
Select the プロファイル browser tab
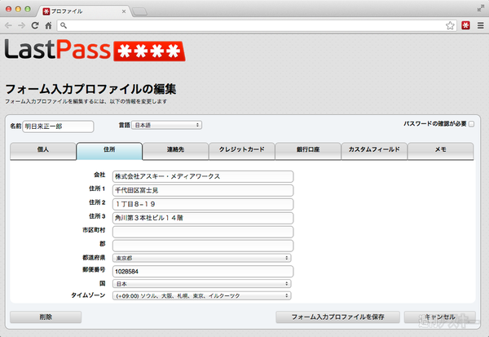tap(84, 11)
